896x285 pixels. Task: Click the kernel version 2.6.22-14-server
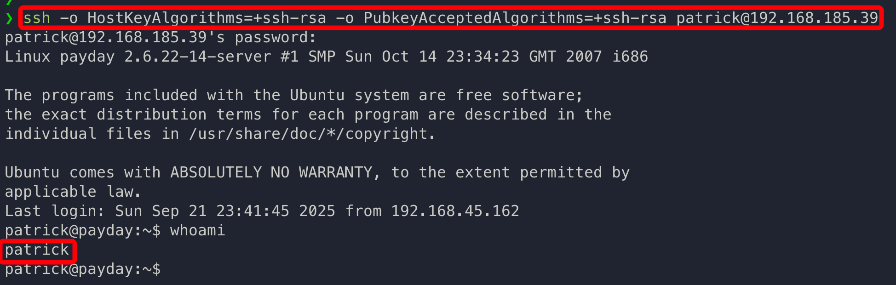[x=198, y=57]
